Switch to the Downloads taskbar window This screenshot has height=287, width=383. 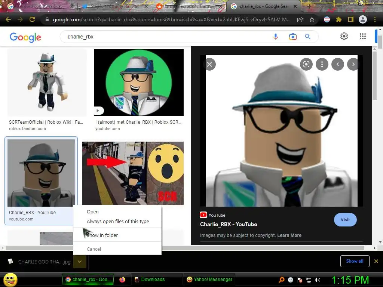click(x=156, y=280)
